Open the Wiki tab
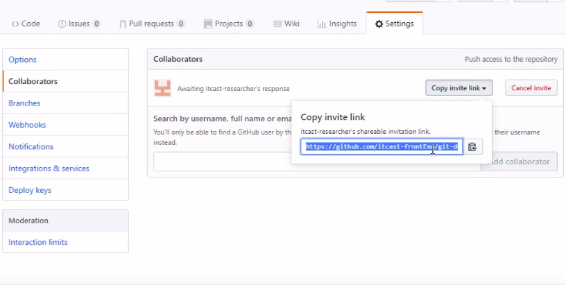Viewport: 566px width, 285px height. pos(286,24)
